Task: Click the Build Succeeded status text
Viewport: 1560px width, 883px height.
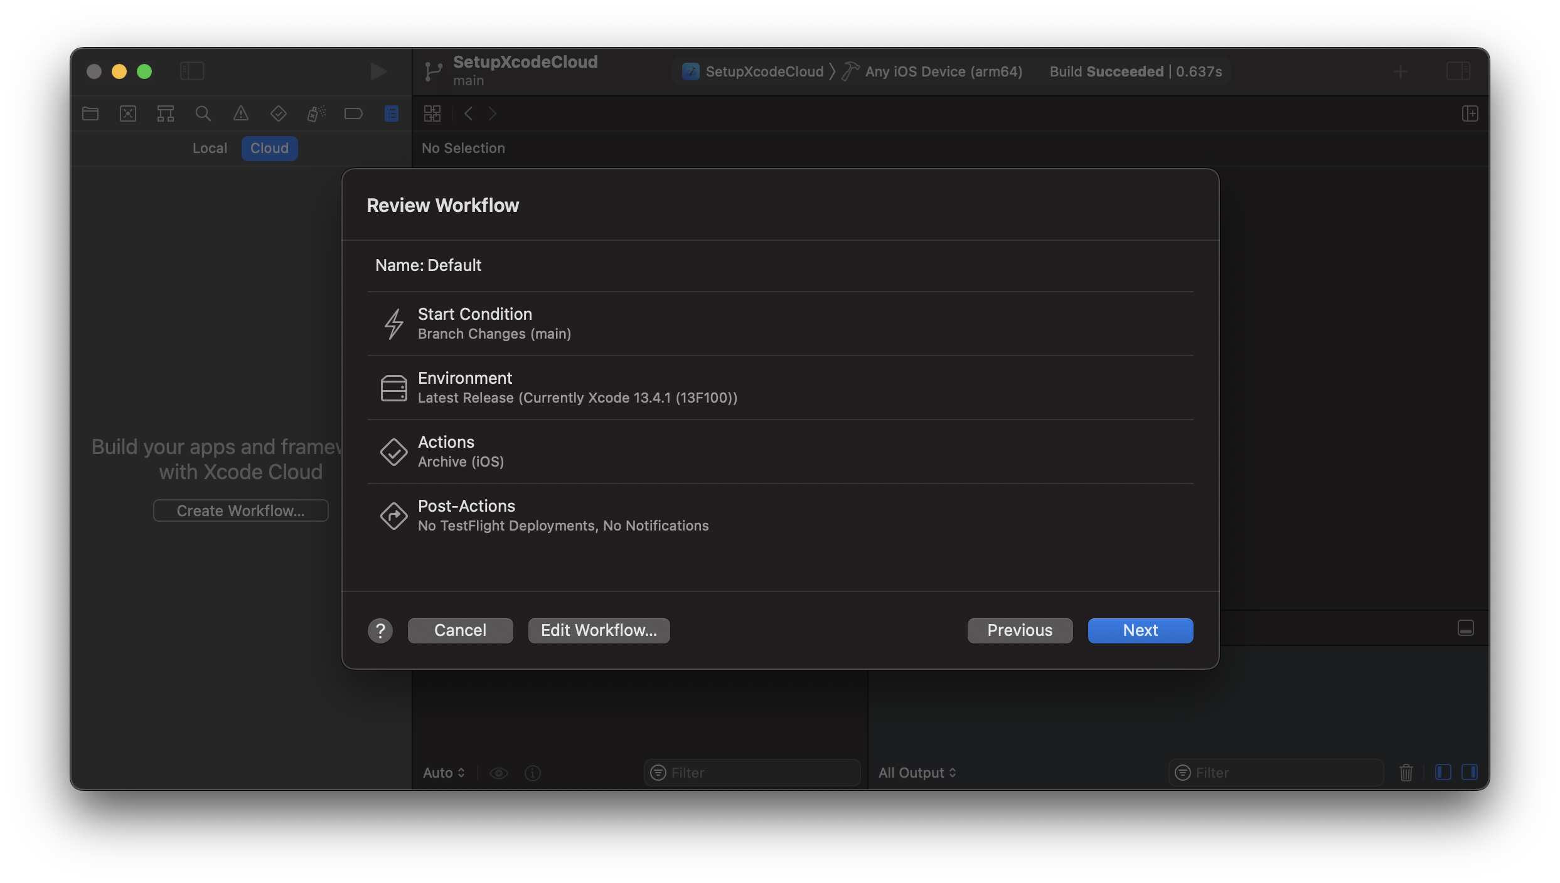Action: point(1136,71)
